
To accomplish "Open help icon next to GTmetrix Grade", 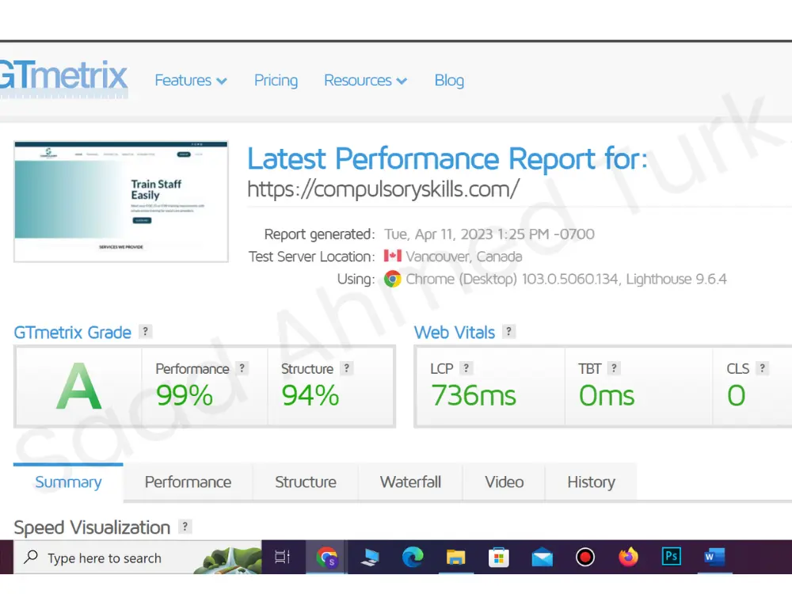I will pos(145,332).
